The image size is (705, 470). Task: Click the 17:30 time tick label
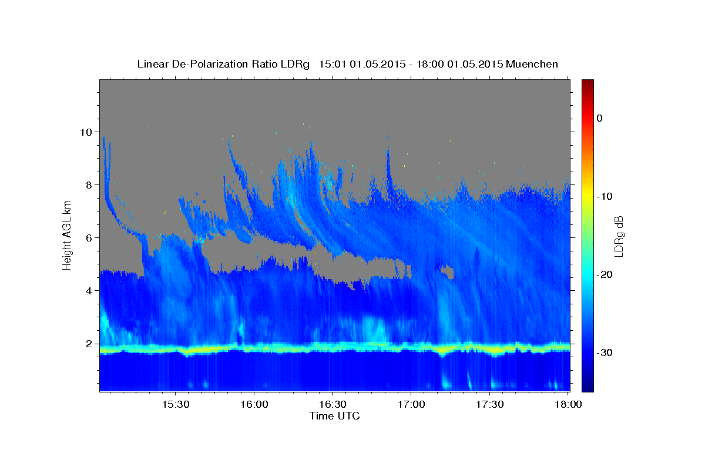[x=489, y=405]
